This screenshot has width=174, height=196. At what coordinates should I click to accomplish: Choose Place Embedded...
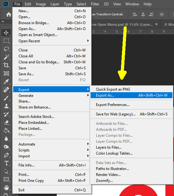51,123
